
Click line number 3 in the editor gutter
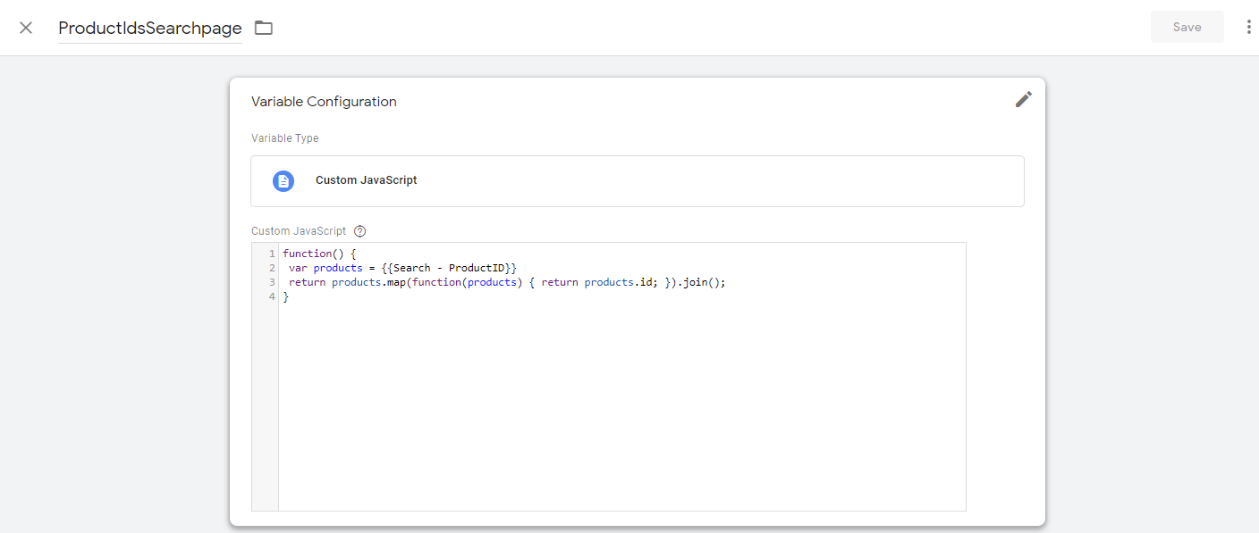click(272, 282)
